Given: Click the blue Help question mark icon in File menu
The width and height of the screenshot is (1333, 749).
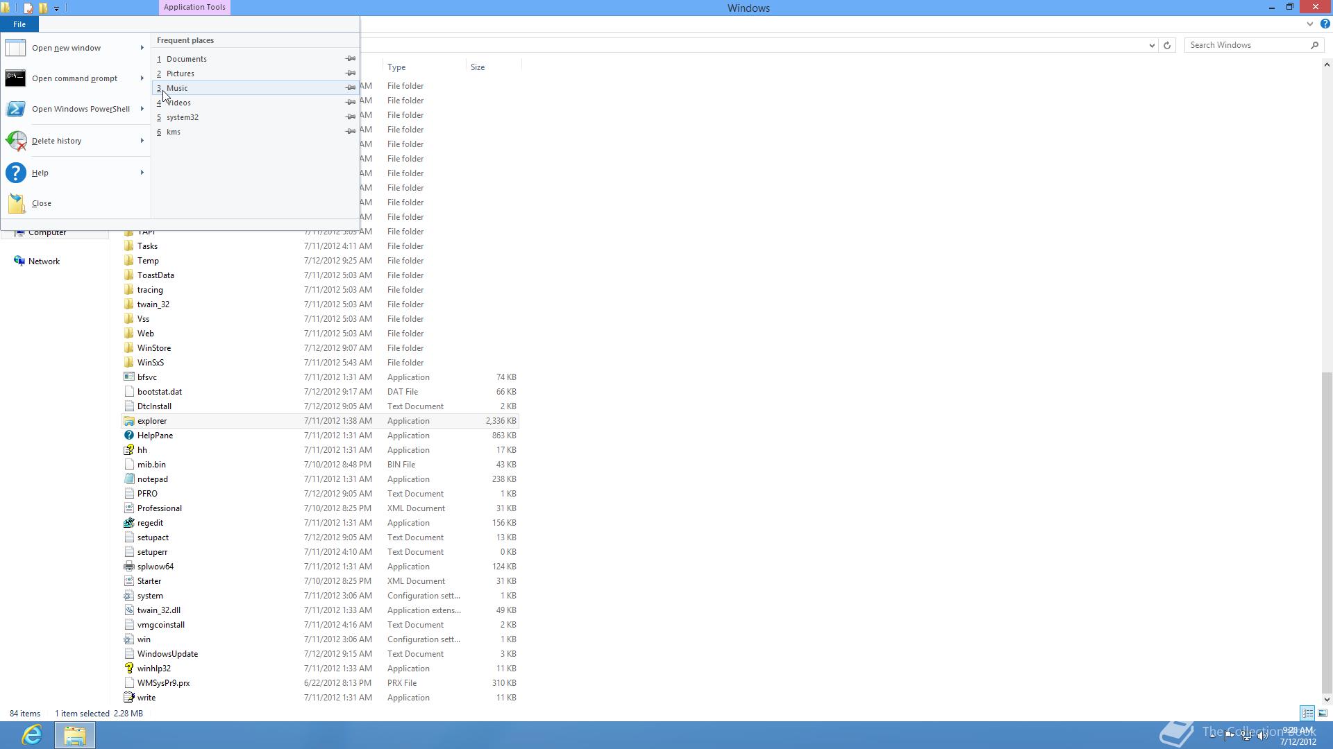Looking at the screenshot, I should click(x=15, y=173).
